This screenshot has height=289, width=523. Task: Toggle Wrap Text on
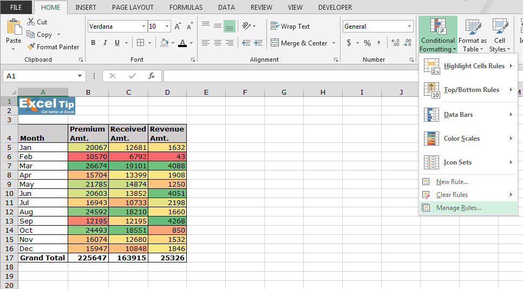(x=290, y=26)
